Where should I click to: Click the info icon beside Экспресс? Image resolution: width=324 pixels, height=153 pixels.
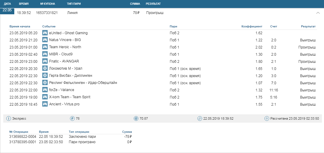point(9,118)
